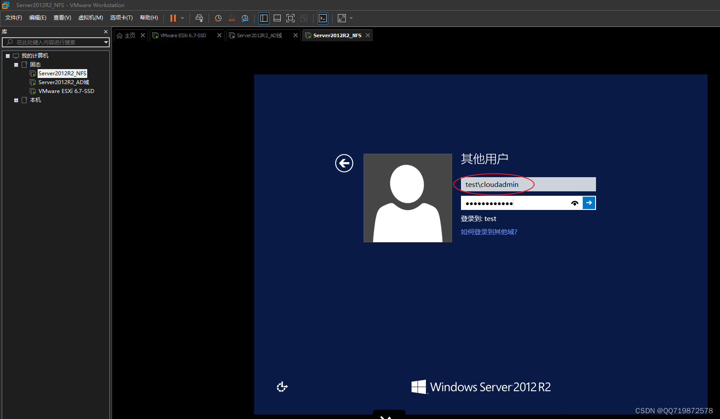Image resolution: width=720 pixels, height=419 pixels.
Task: Click the username field containing test\cloudadmin
Action: pos(528,184)
